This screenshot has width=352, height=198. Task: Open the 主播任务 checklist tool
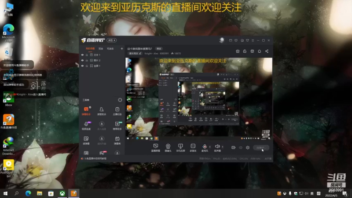(x=117, y=111)
